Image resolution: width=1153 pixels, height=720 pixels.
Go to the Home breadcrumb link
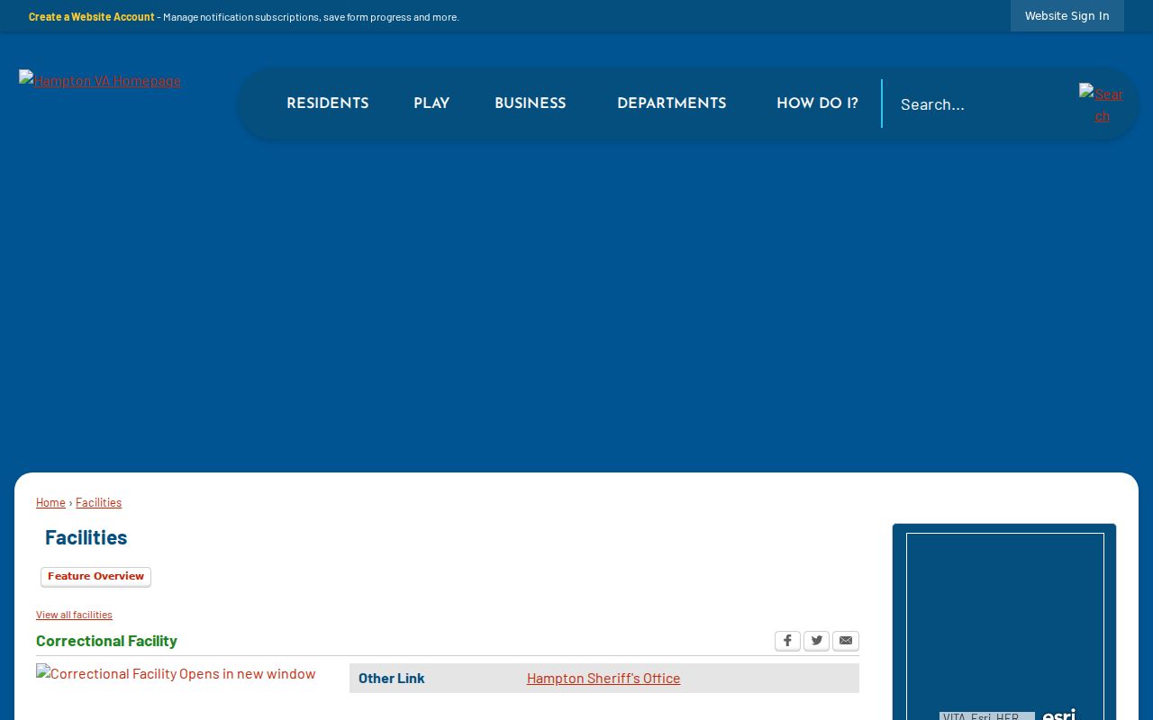click(x=50, y=502)
